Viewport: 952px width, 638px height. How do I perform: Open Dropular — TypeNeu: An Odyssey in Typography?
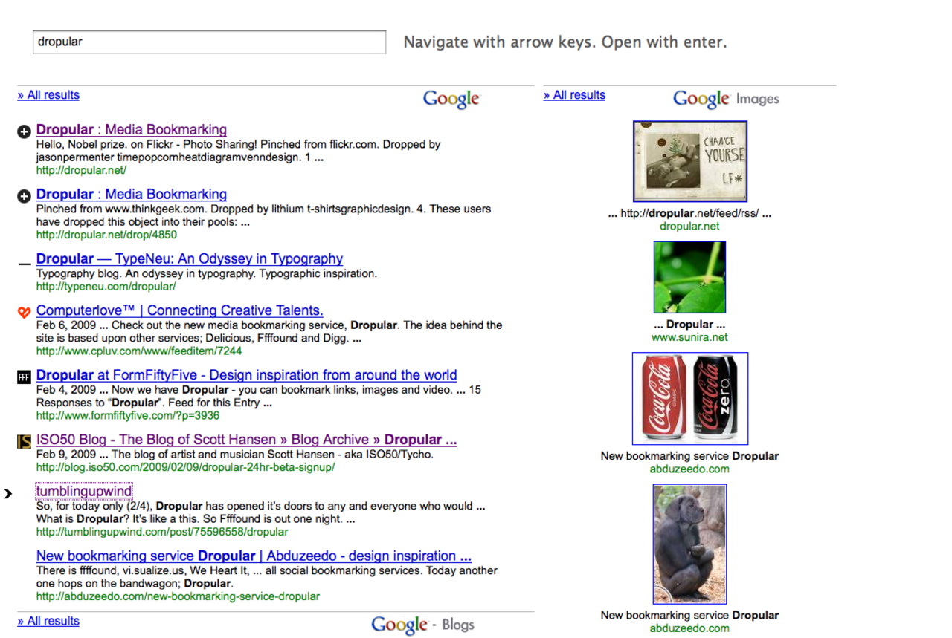[x=190, y=259]
